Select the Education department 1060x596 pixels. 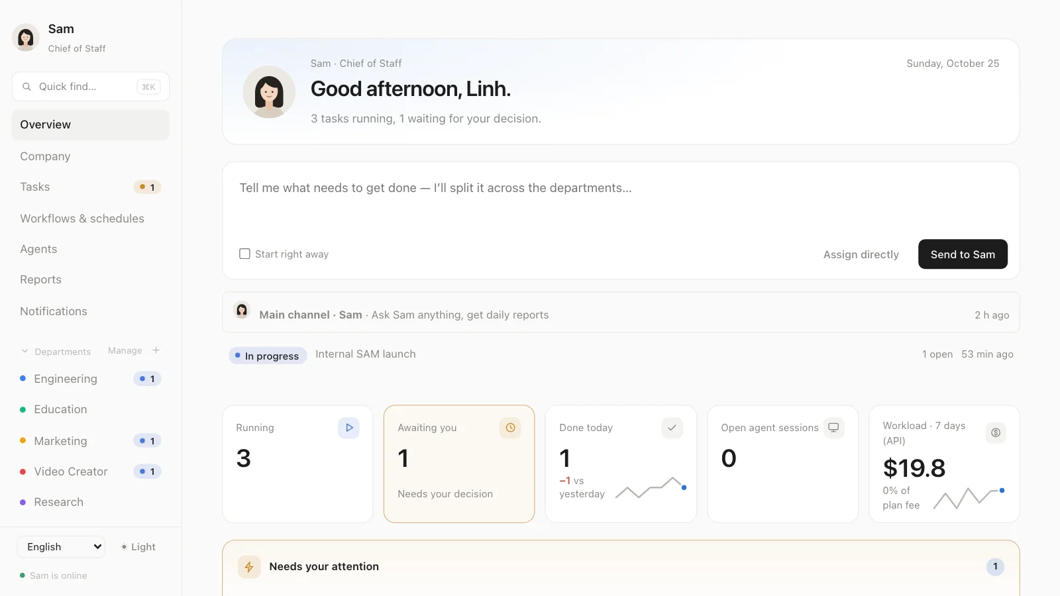click(91, 409)
